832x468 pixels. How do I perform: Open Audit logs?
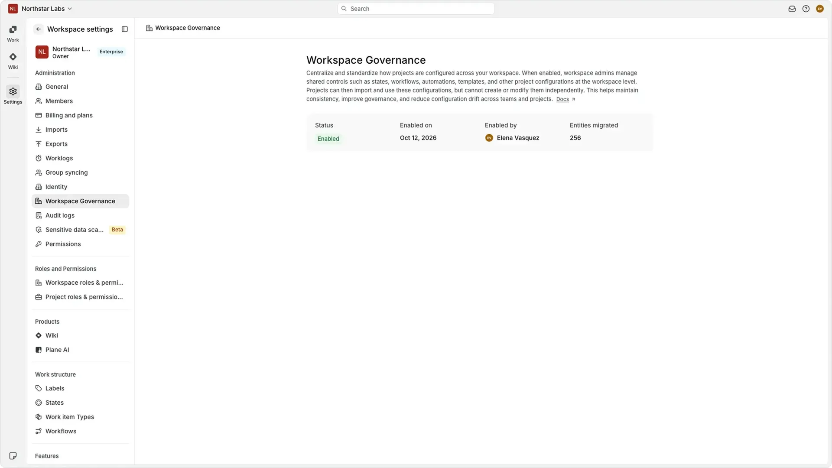tap(80, 215)
